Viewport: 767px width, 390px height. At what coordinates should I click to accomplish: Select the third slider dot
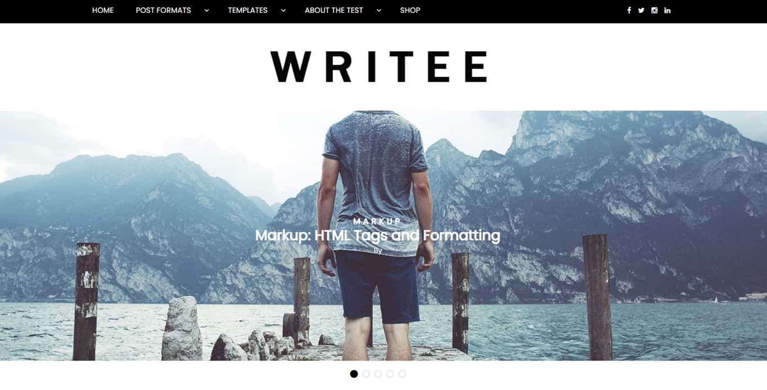pyautogui.click(x=378, y=374)
